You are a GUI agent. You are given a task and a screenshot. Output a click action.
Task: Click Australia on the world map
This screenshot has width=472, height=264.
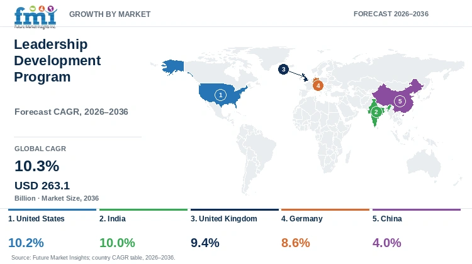(424, 164)
